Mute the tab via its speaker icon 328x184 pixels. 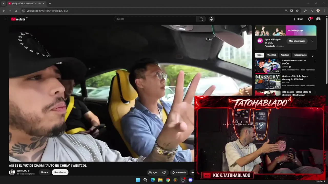coord(40,3)
